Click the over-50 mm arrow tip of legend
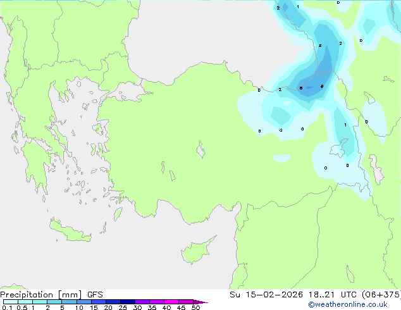The image size is (401, 310). pyautogui.click(x=200, y=302)
